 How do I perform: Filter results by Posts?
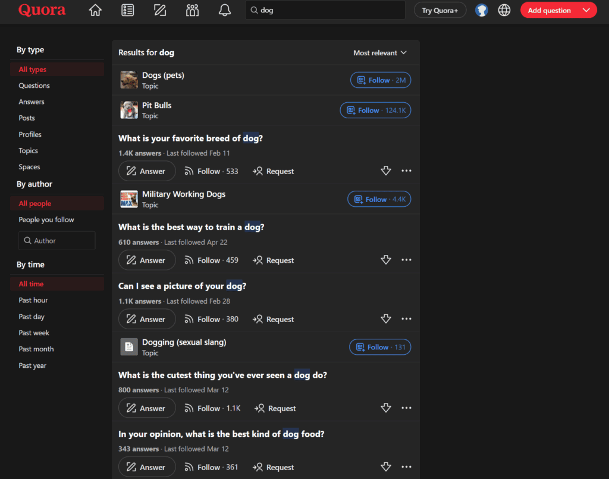[57, 118]
